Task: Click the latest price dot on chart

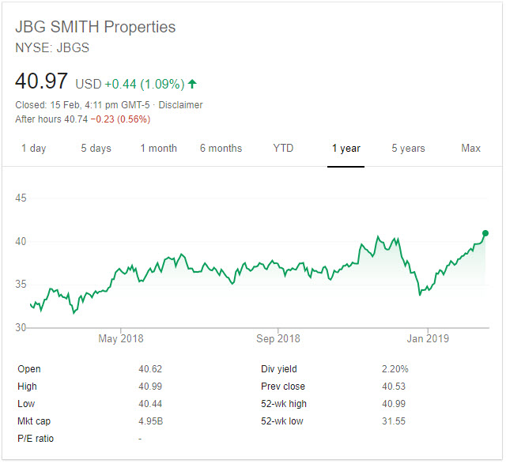Action: pos(485,233)
